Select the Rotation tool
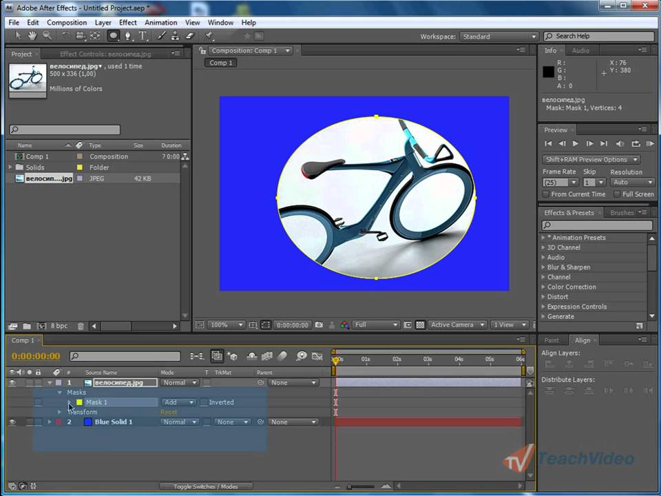 click(x=65, y=36)
